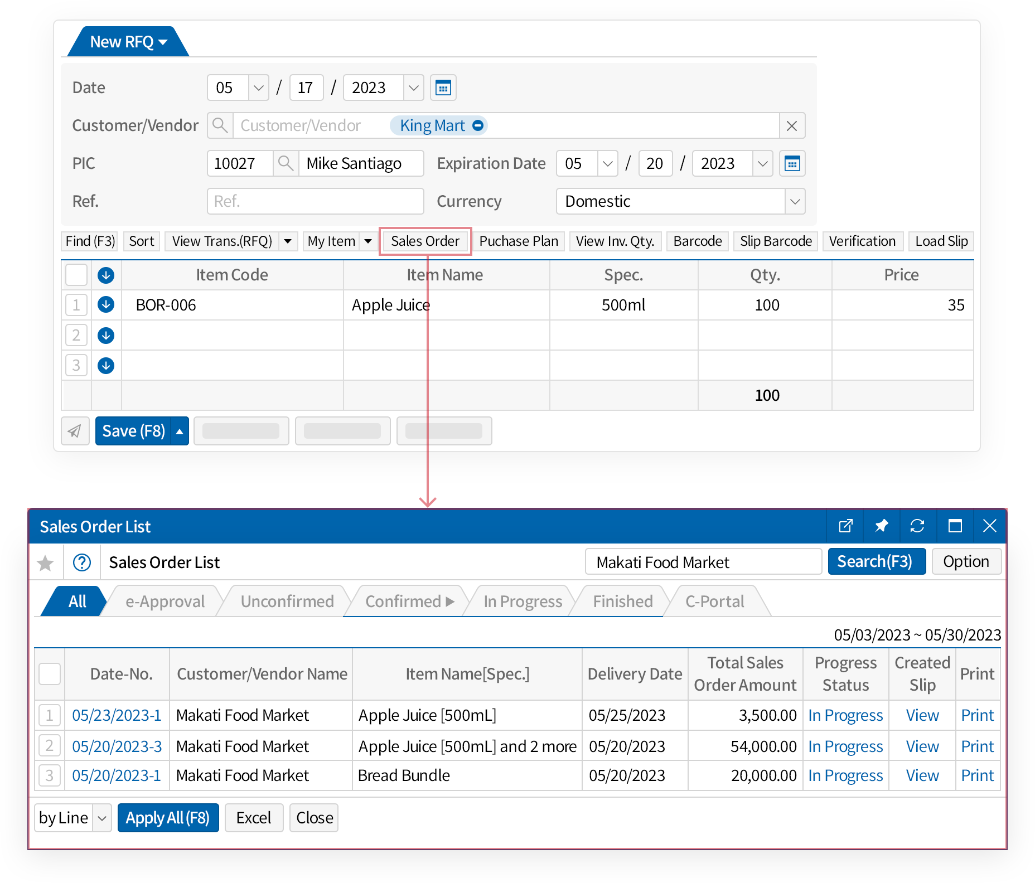Select the checkbox on the Bread Bundle row
This screenshot has width=1035, height=883.
point(49,775)
